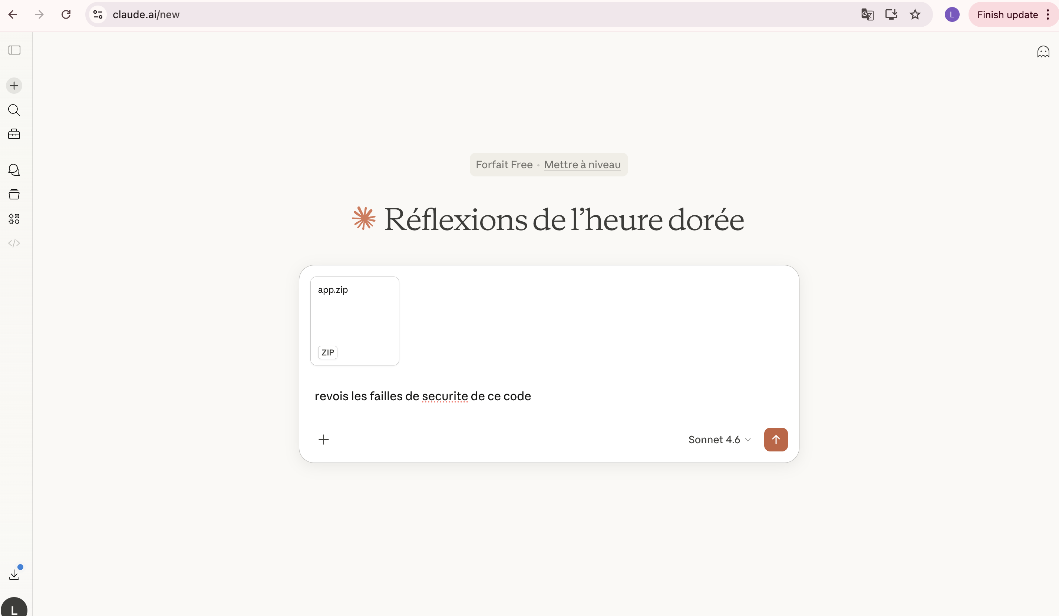
Task: Open the search icon in the sidebar
Action: [x=14, y=110]
